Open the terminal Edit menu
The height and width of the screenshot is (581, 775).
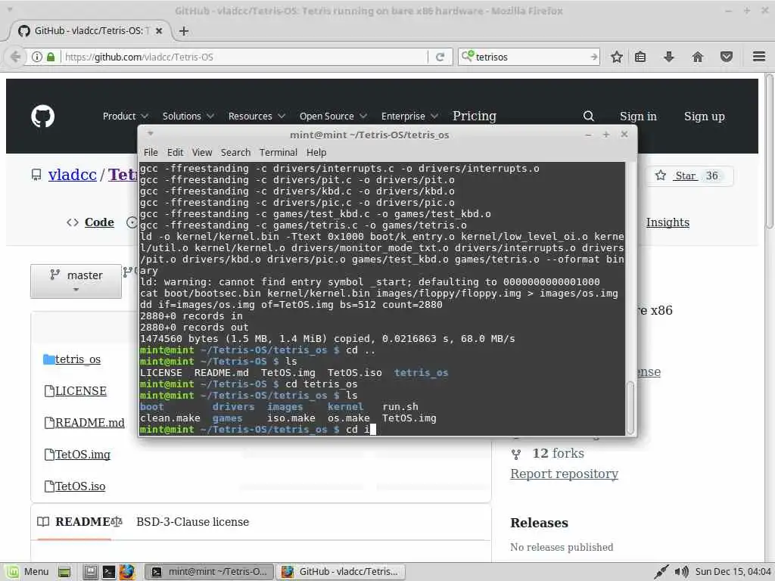click(x=175, y=152)
